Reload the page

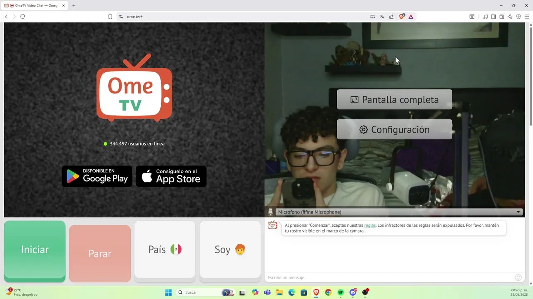tap(22, 17)
